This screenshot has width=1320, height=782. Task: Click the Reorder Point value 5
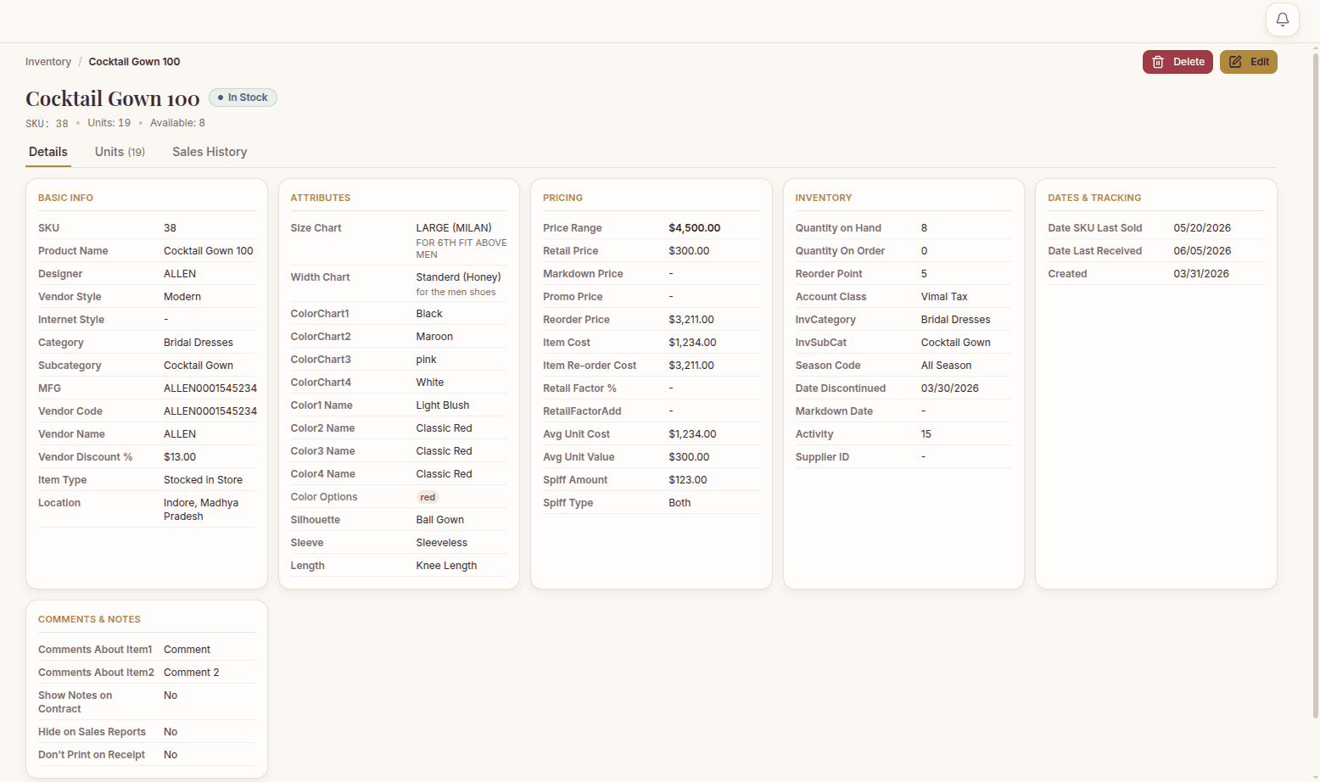coord(924,274)
